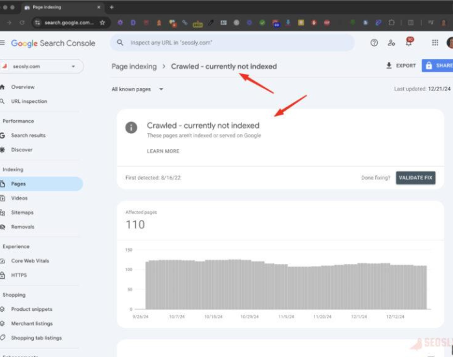Collapse the Indexing section header
The width and height of the screenshot is (453, 357).
coord(13,169)
